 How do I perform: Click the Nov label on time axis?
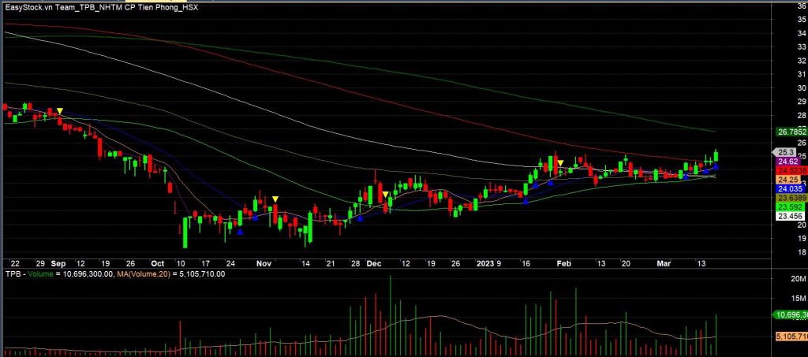264,264
